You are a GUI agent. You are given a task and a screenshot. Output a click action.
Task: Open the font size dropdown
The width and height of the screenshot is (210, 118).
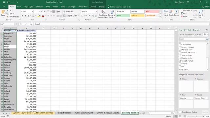click(x=39, y=12)
